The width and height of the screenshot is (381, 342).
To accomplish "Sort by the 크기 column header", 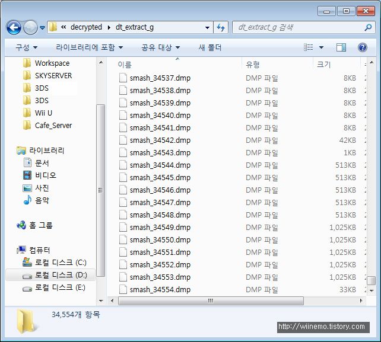I will [323, 65].
